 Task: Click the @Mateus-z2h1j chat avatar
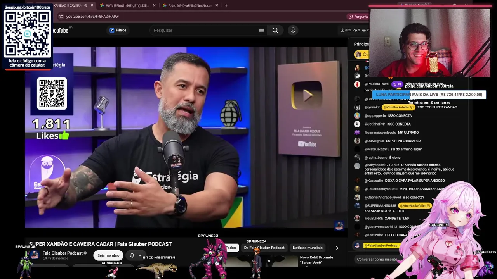[357, 149]
